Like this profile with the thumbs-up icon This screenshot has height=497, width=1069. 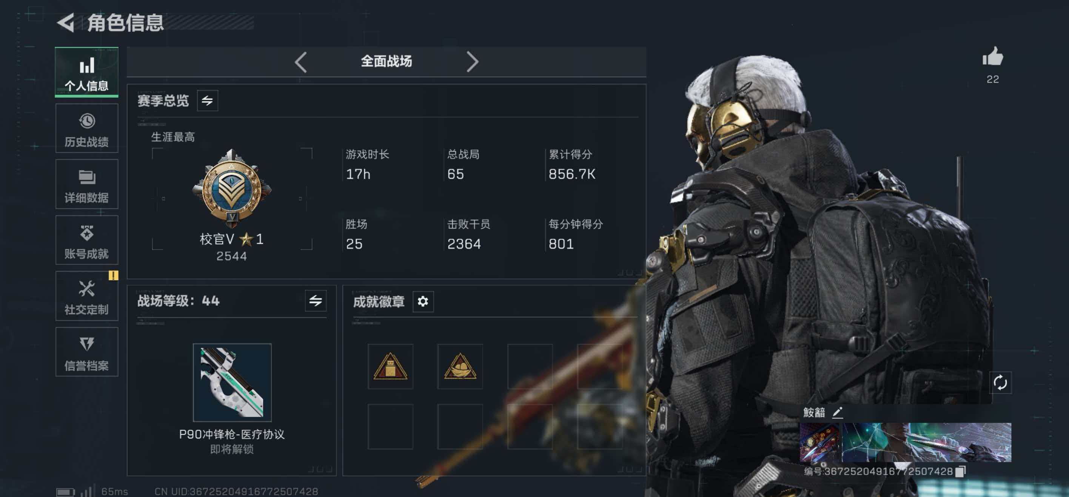(x=993, y=57)
